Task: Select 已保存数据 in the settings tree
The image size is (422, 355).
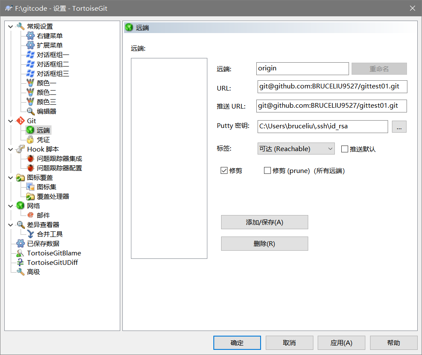Action: coord(43,243)
